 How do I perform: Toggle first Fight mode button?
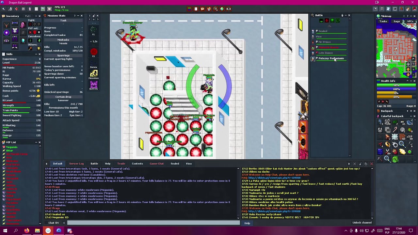[x=30, y=24]
